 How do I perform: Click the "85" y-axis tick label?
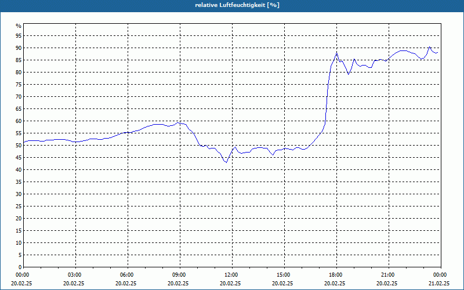coord(19,60)
